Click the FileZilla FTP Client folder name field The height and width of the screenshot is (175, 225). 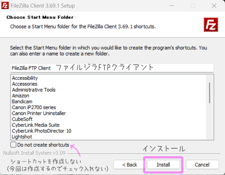point(112,68)
